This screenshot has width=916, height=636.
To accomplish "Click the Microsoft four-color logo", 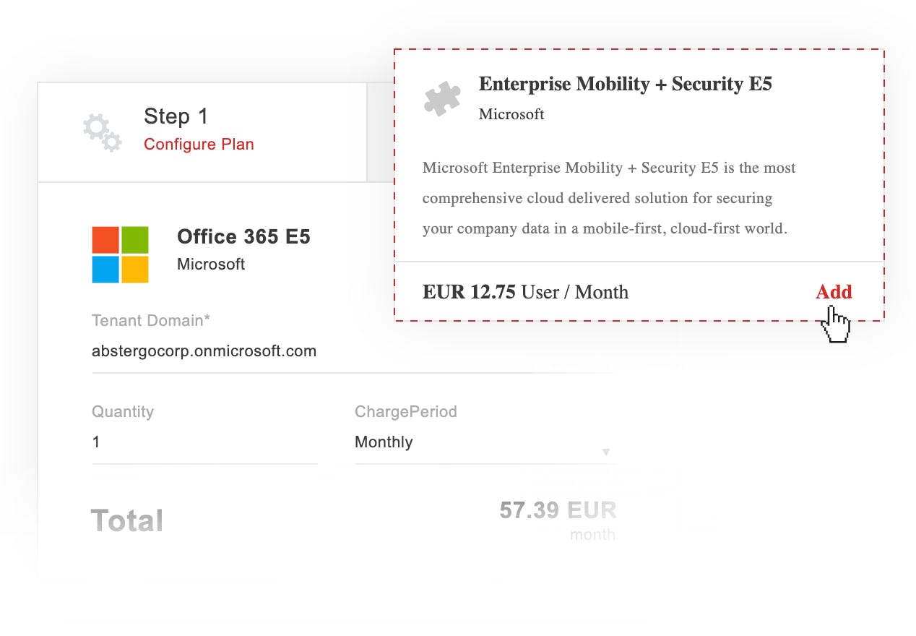I will pyautogui.click(x=120, y=254).
